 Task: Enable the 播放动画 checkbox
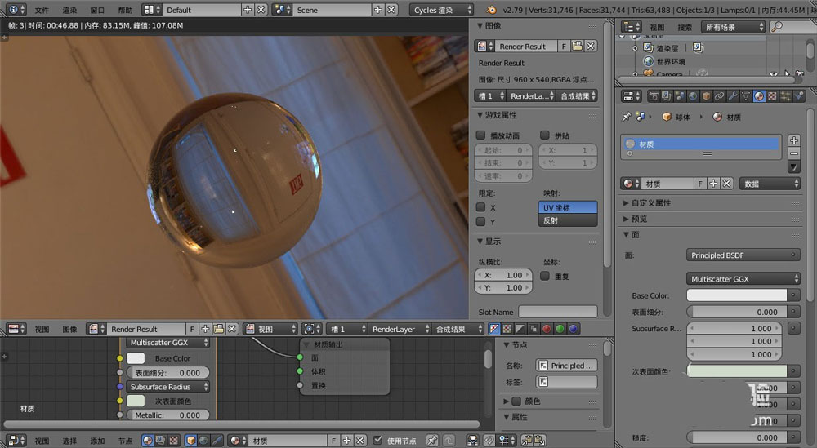pyautogui.click(x=481, y=135)
